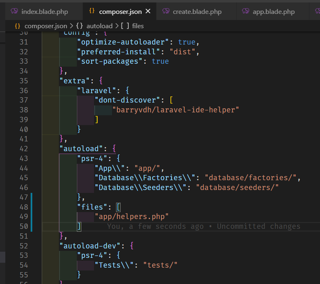Click the blue modified-lines gutter indicator
Viewport: 320px width, 284px height.
click(31, 212)
